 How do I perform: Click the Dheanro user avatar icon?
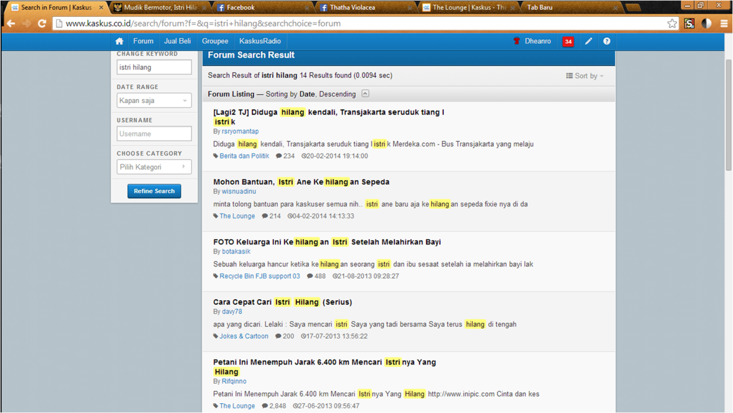tap(517, 41)
